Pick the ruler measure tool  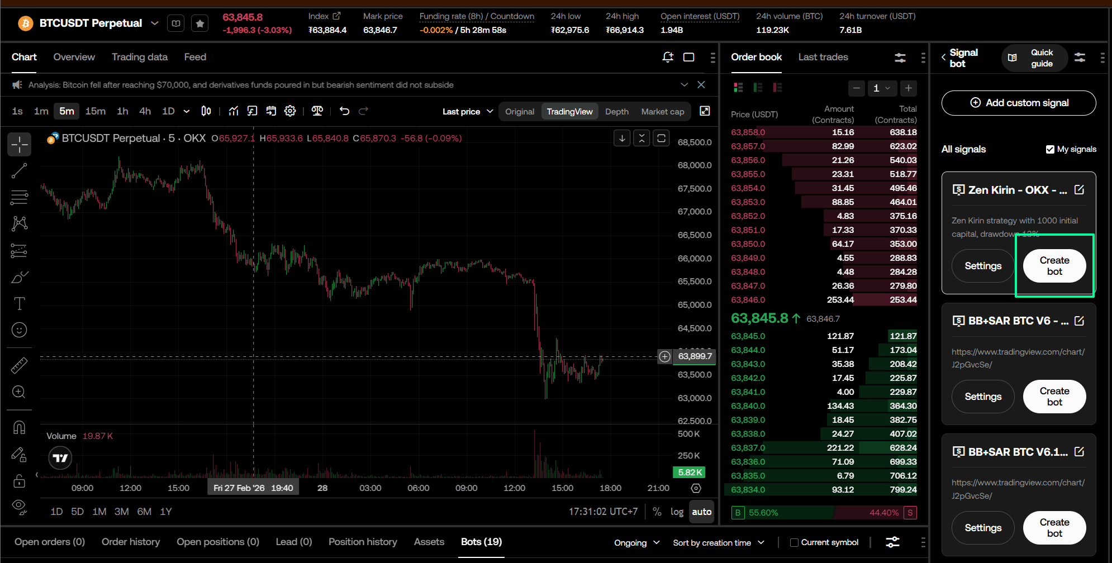[20, 365]
